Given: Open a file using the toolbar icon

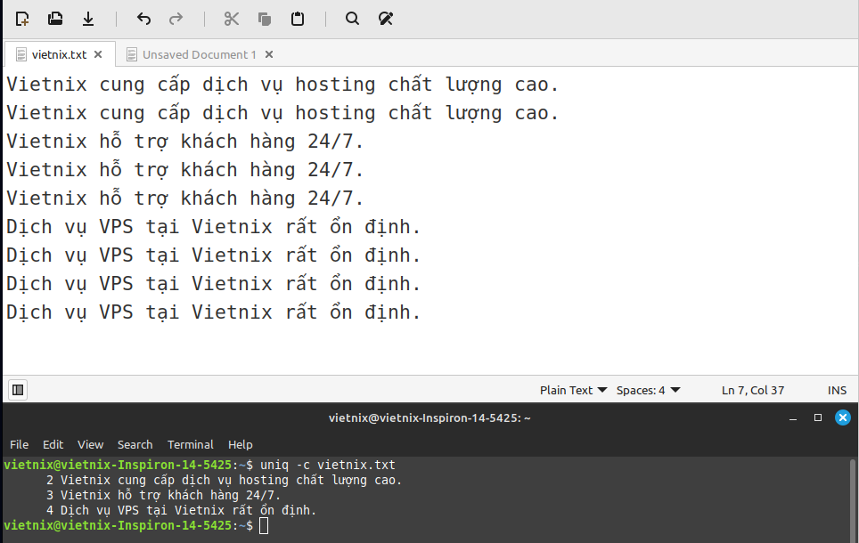Looking at the screenshot, I should [55, 19].
